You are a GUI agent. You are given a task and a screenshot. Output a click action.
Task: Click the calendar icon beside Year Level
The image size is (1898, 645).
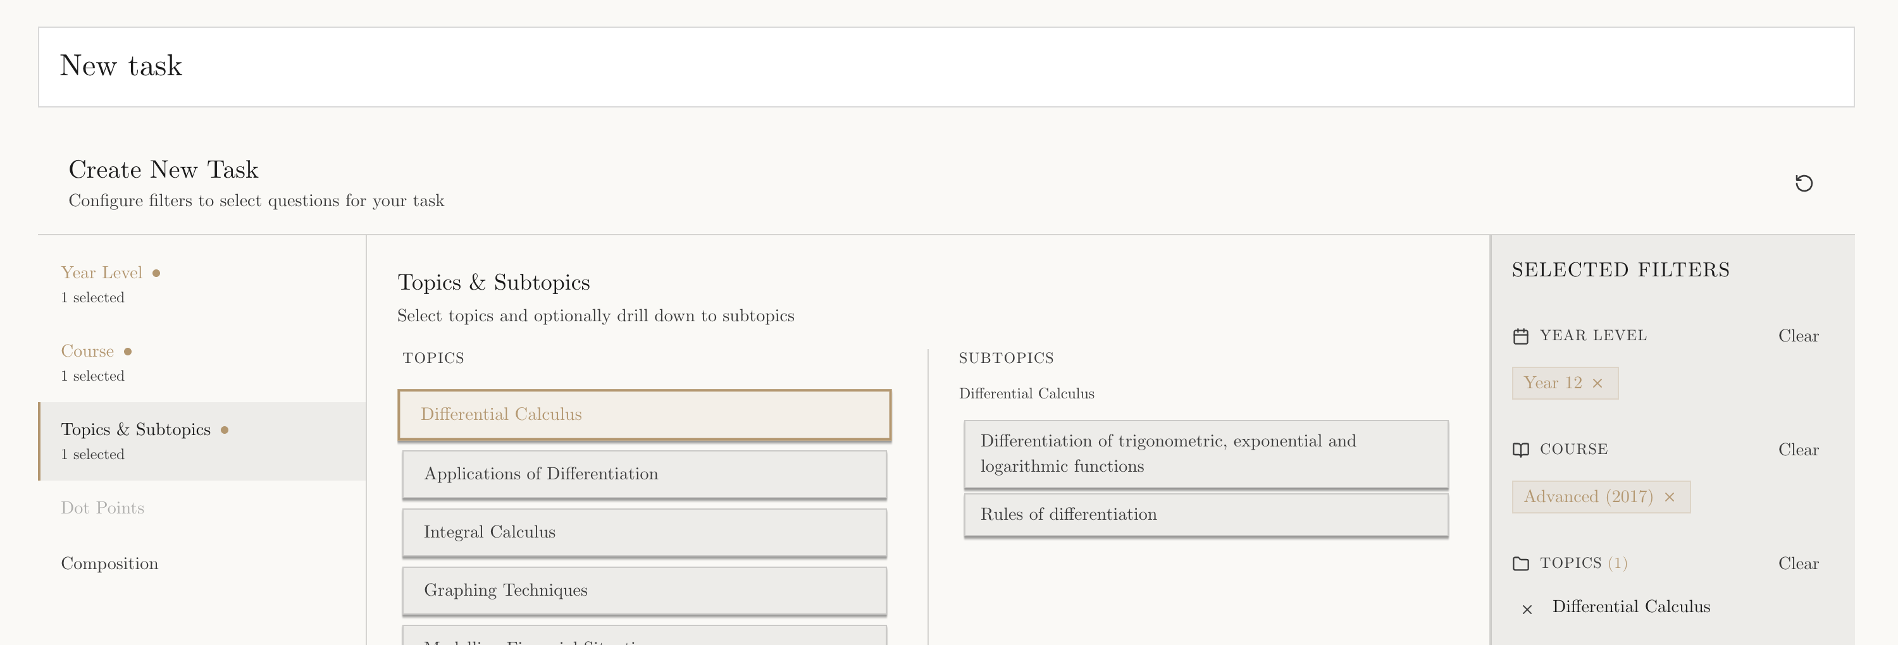[x=1520, y=336]
